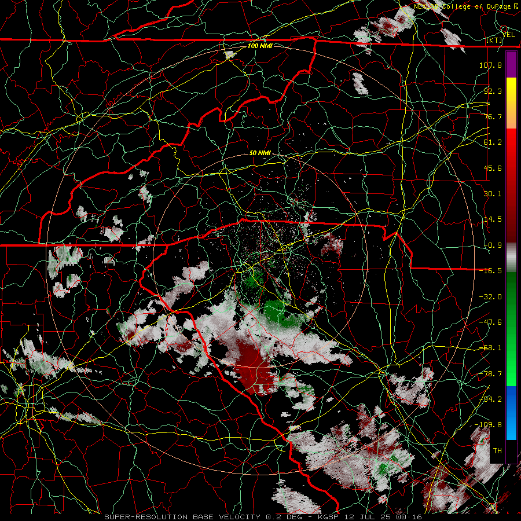Click the blue segment of the color bar
The height and width of the screenshot is (521, 521).
click(511, 412)
